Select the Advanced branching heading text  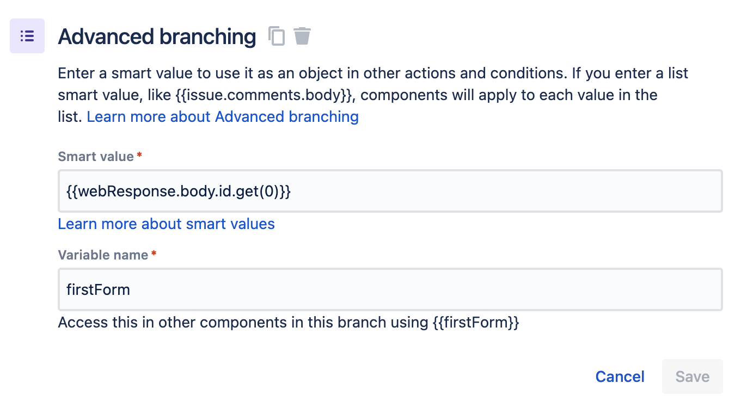[x=157, y=36]
